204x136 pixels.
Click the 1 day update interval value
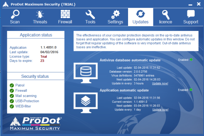[x=138, y=110]
